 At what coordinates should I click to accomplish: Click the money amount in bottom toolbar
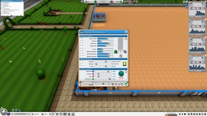tap(36, 114)
